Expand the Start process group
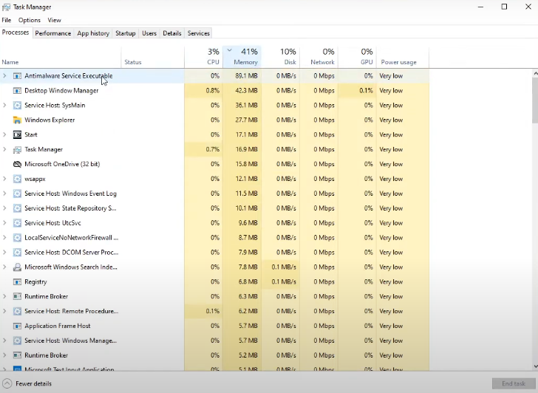The height and width of the screenshot is (393, 538). point(4,134)
